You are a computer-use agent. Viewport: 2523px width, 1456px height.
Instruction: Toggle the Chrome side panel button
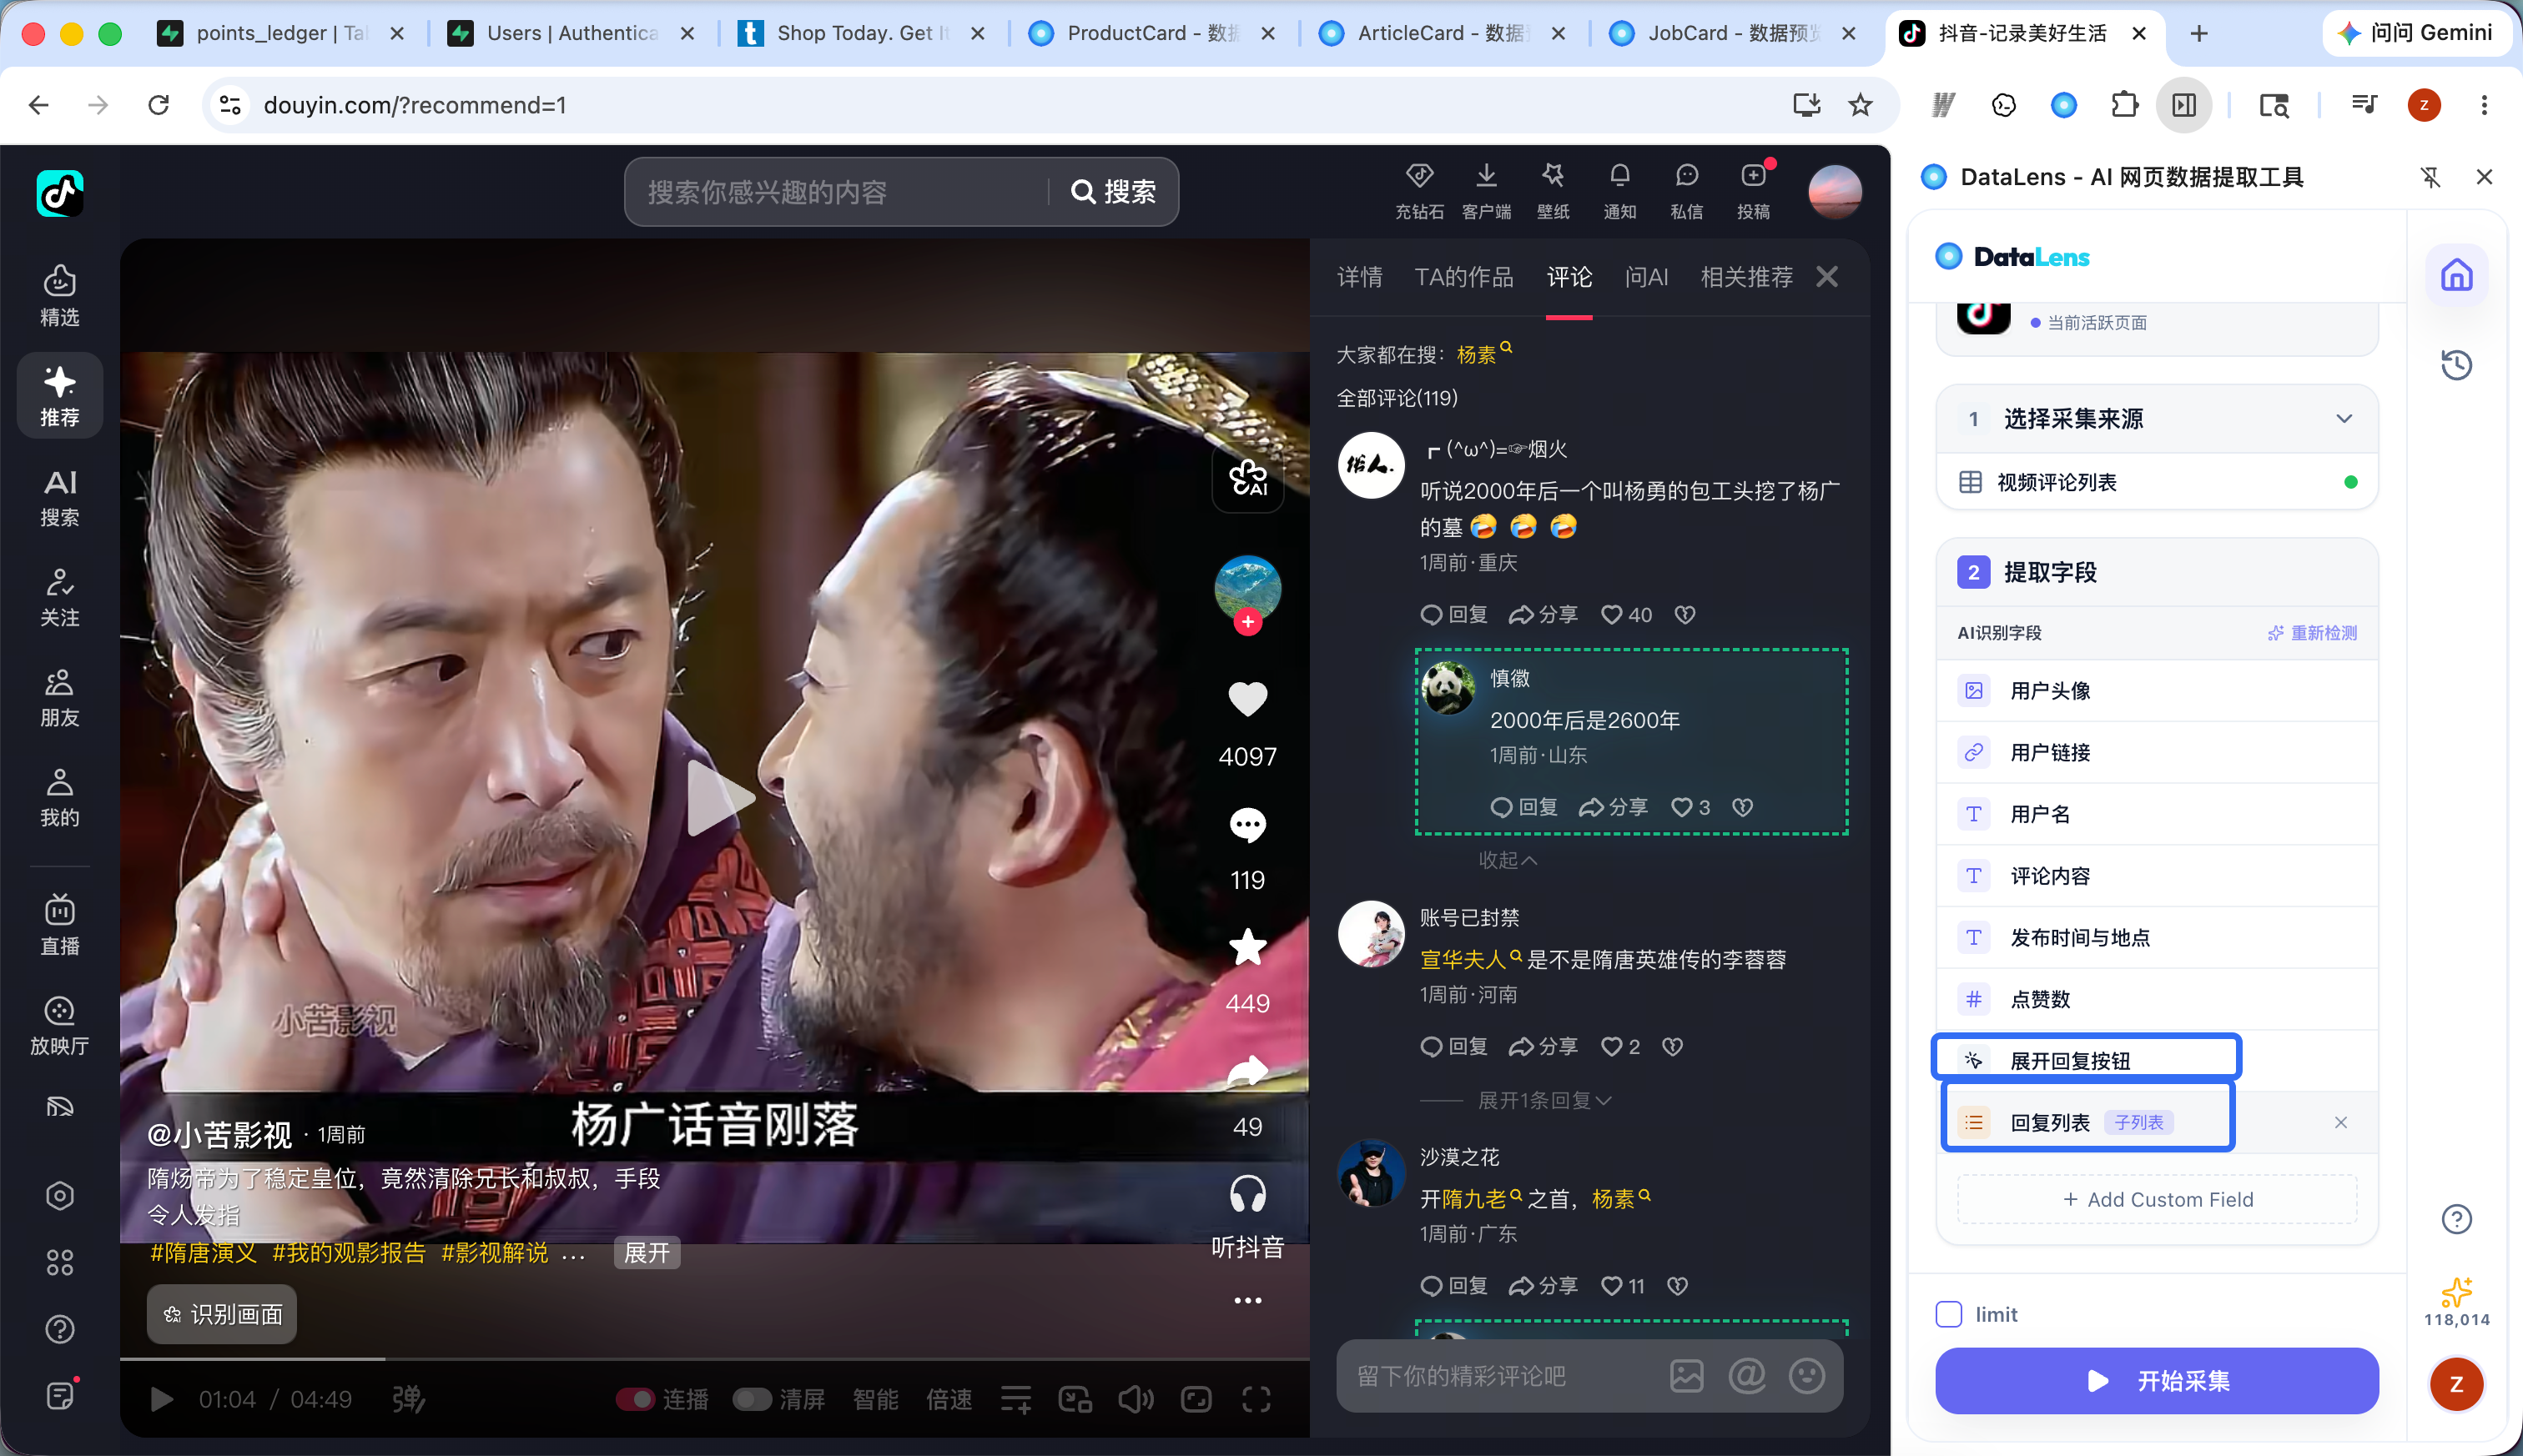(2184, 105)
